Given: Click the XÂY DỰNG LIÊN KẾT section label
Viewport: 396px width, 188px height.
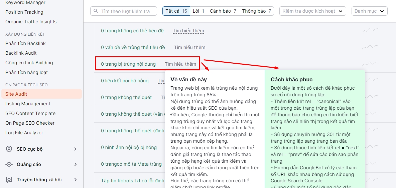Looking at the screenshot, I should (x=25, y=34).
